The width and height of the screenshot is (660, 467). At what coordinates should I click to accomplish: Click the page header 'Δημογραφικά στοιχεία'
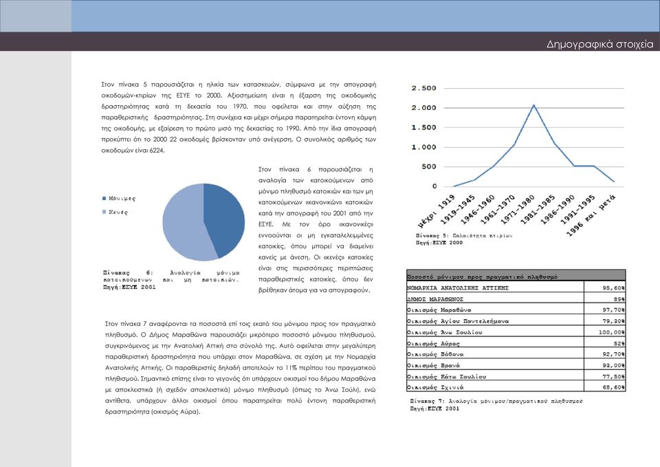[599, 44]
